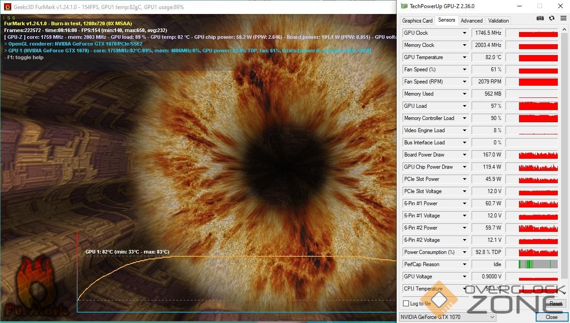This screenshot has width=570, height=323.
Task: Switch to the Graphics Card tab
Action: [417, 21]
